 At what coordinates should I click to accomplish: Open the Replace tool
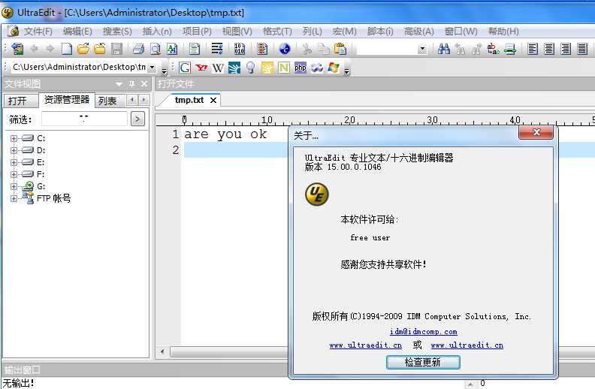[x=494, y=49]
